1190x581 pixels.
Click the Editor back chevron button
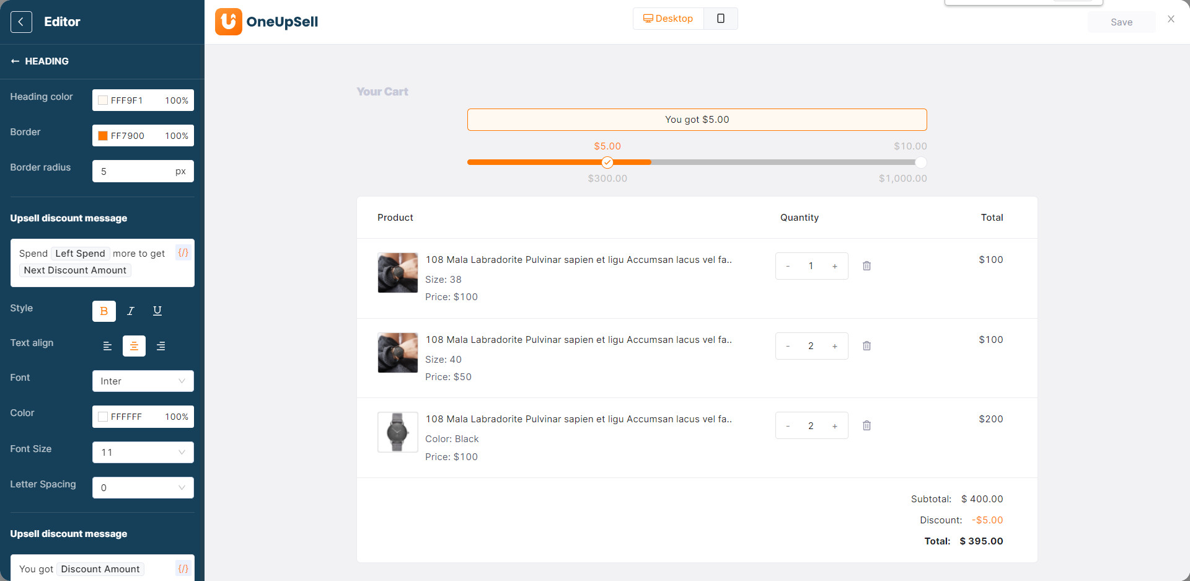point(21,22)
